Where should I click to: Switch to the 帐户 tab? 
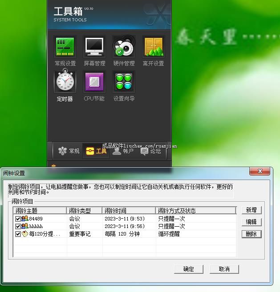123,151
